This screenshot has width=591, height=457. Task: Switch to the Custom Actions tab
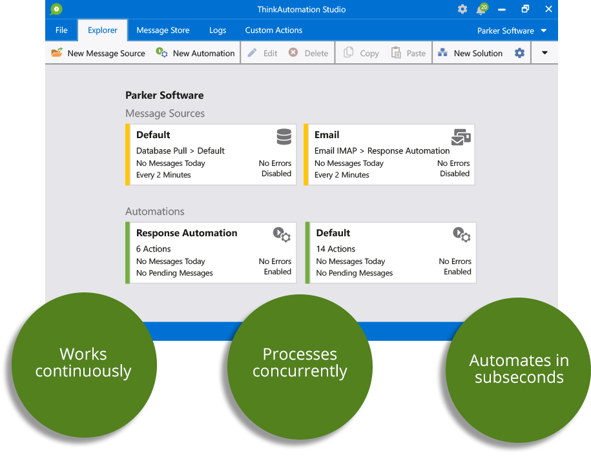pyautogui.click(x=274, y=30)
